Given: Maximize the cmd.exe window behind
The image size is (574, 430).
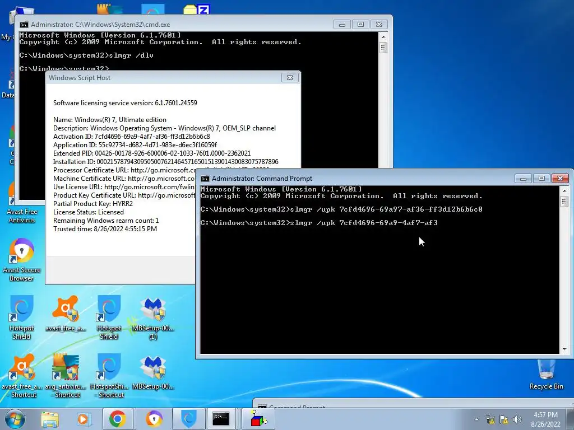Looking at the screenshot, I should pos(360,25).
